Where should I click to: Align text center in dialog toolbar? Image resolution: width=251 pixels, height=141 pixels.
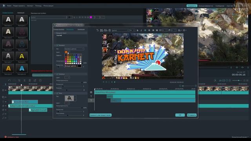coord(149,30)
